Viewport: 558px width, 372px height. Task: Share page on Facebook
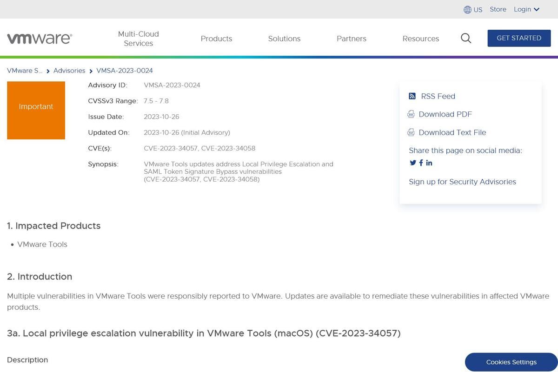tap(421, 163)
